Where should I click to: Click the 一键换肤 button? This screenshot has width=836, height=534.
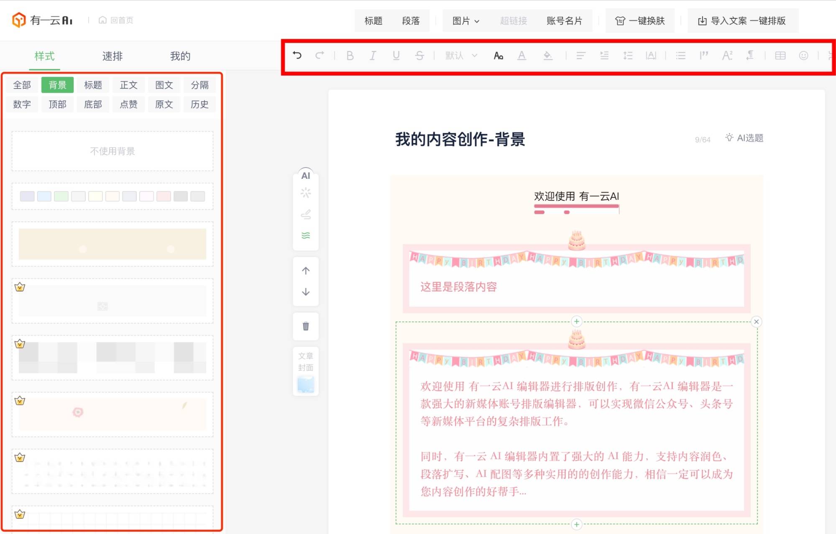[x=640, y=20]
